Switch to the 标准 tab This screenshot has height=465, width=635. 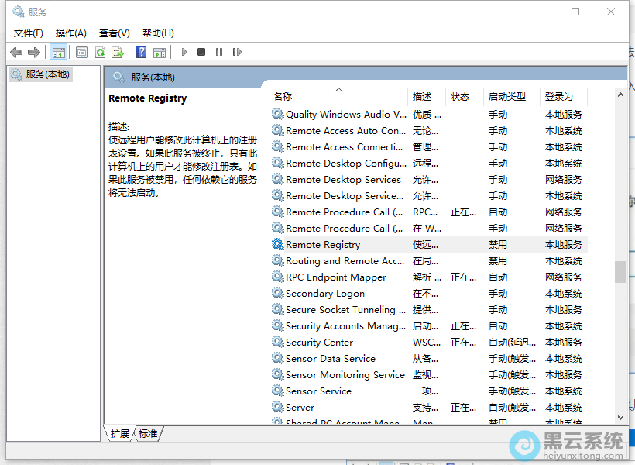pyautogui.click(x=148, y=433)
